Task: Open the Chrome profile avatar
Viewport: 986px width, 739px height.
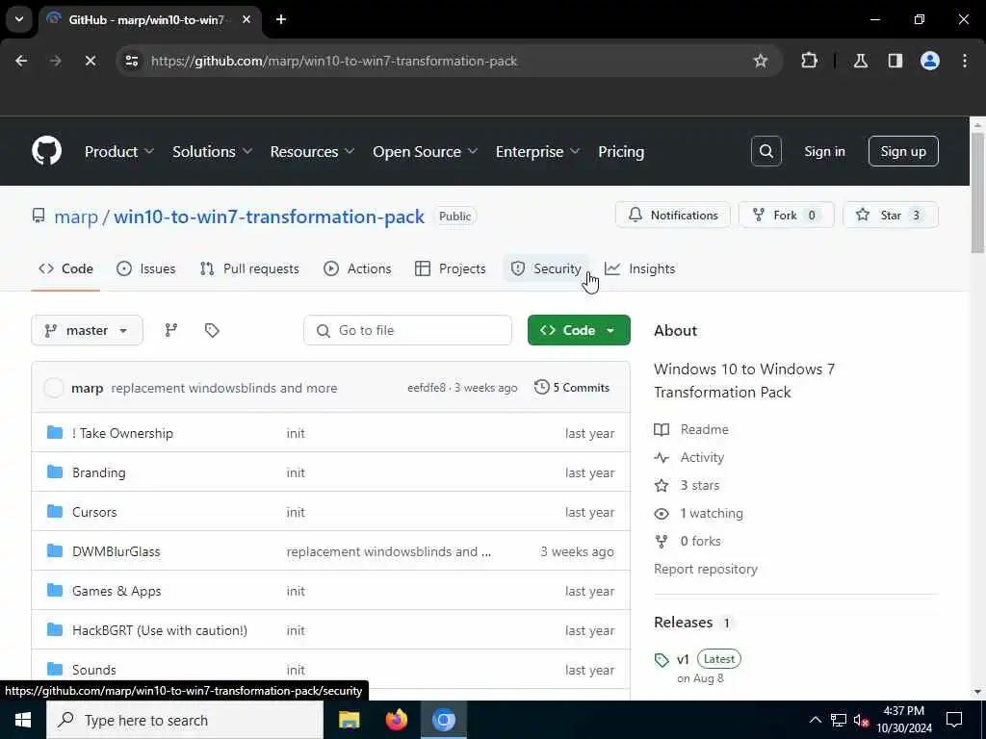Action: pos(929,61)
